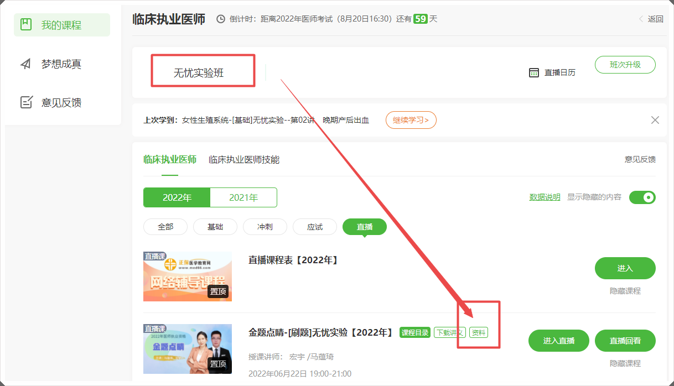This screenshot has height=386, width=674.
Task: Click the My Courses bookmark icon
Action: pos(25,24)
